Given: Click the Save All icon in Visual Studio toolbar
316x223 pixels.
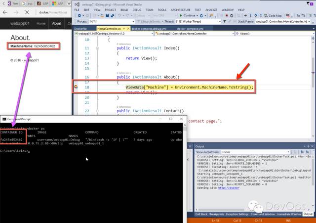Looking at the screenshot, I should [x=112, y=15].
